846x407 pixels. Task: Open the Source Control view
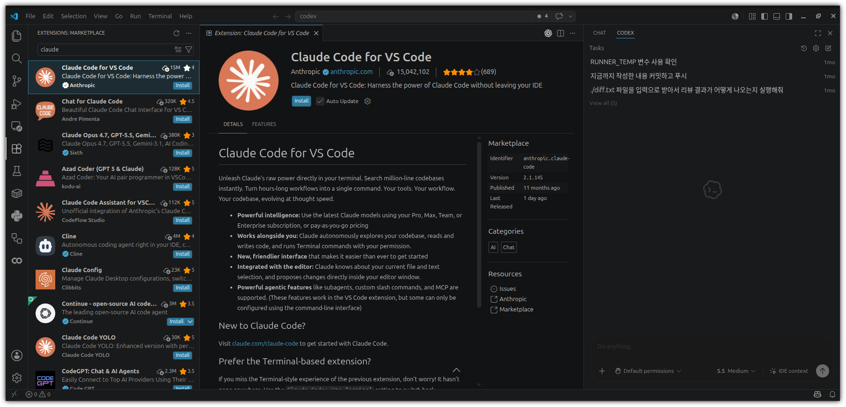click(x=17, y=81)
